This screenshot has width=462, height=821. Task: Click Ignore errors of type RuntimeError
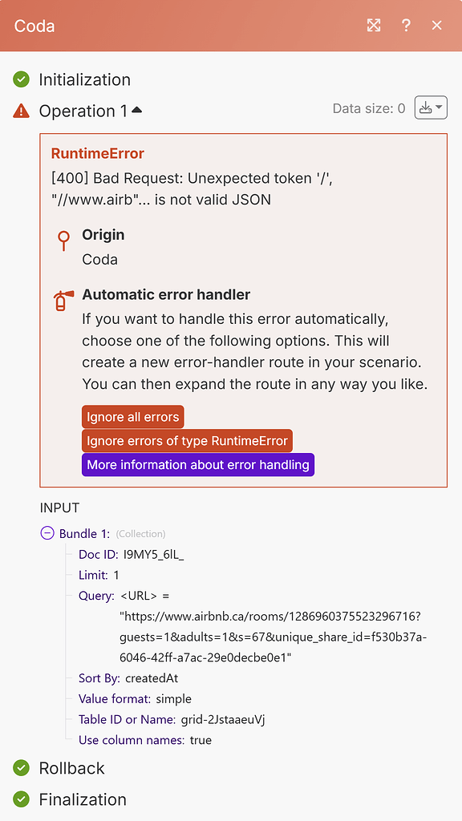click(187, 440)
